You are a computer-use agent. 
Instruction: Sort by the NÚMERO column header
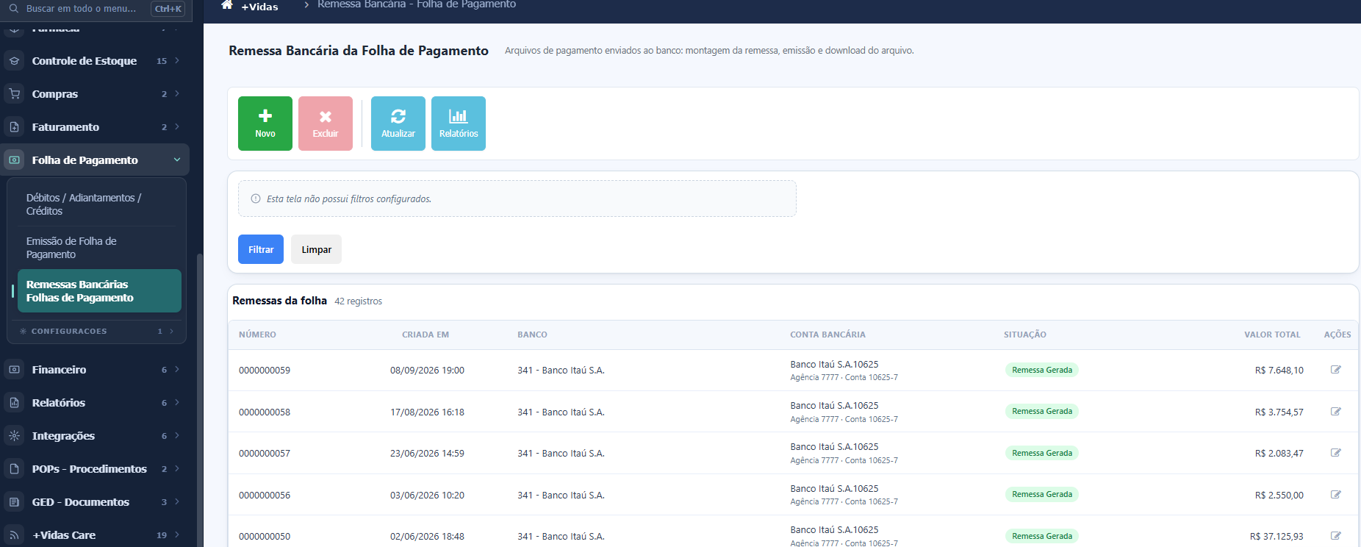tap(257, 335)
